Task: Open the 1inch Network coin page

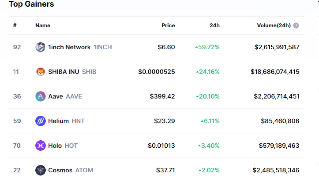Action: click(x=69, y=47)
